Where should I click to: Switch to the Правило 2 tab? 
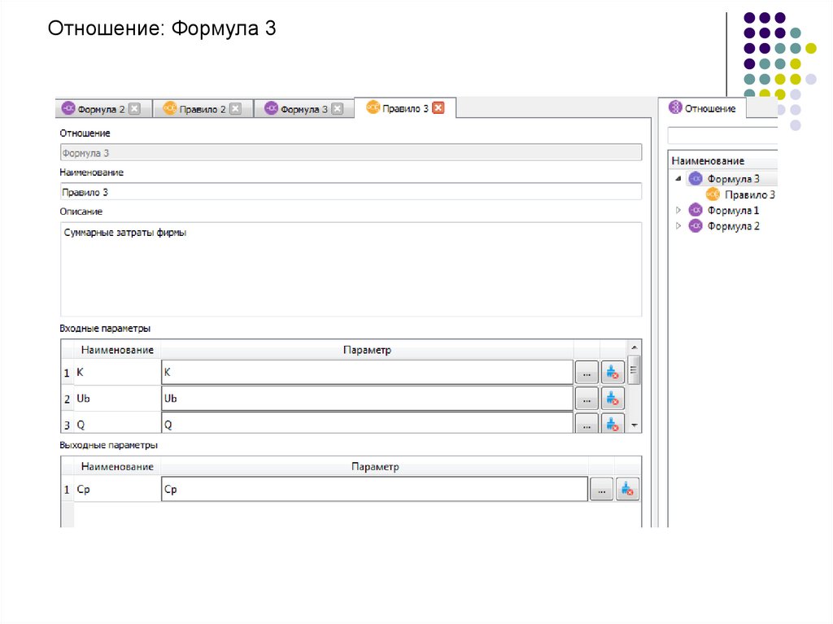coord(203,109)
